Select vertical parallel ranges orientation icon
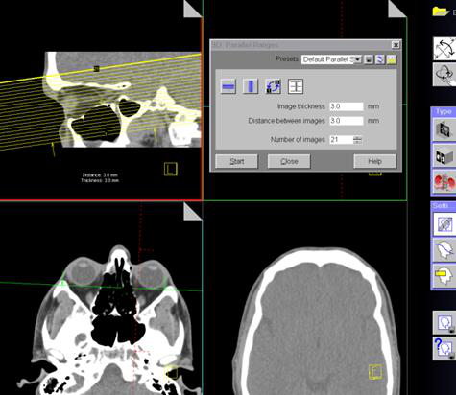The image size is (456, 395). point(251,86)
